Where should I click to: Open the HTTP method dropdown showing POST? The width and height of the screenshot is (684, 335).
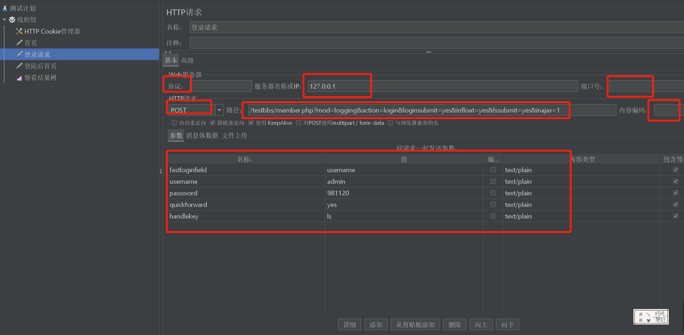click(219, 110)
